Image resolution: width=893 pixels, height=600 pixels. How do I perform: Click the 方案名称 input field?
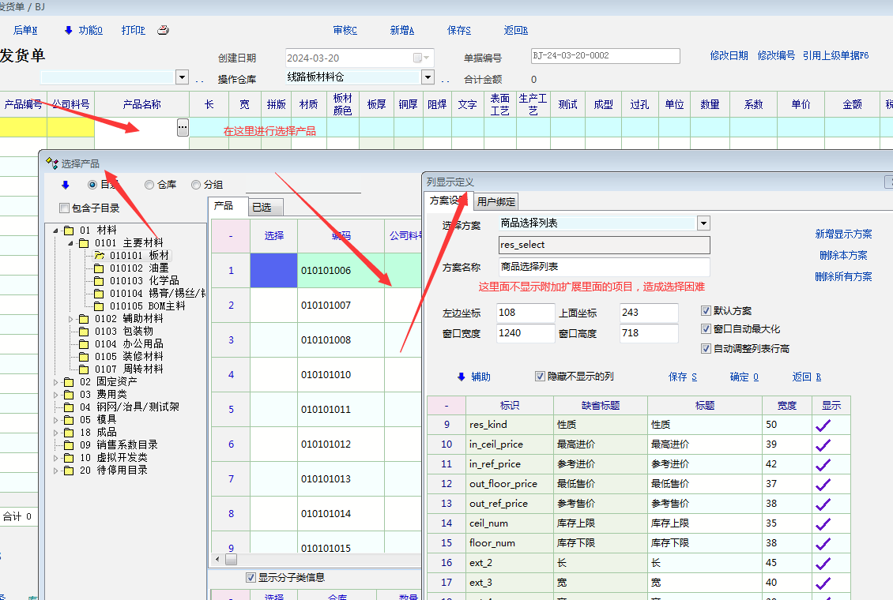604,267
